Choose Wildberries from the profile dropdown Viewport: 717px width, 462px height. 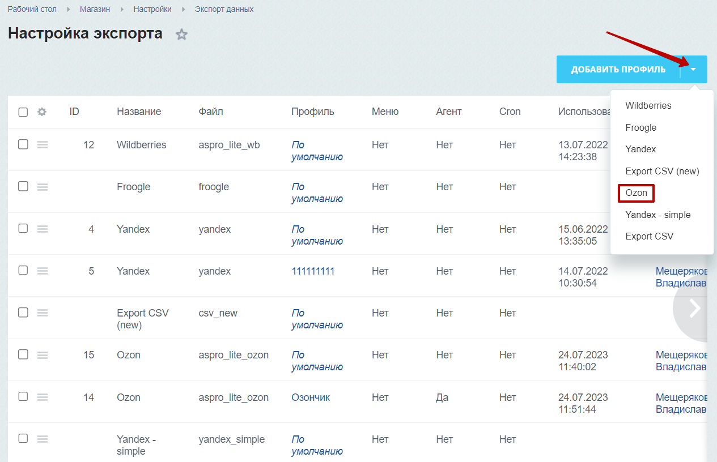pyautogui.click(x=648, y=106)
